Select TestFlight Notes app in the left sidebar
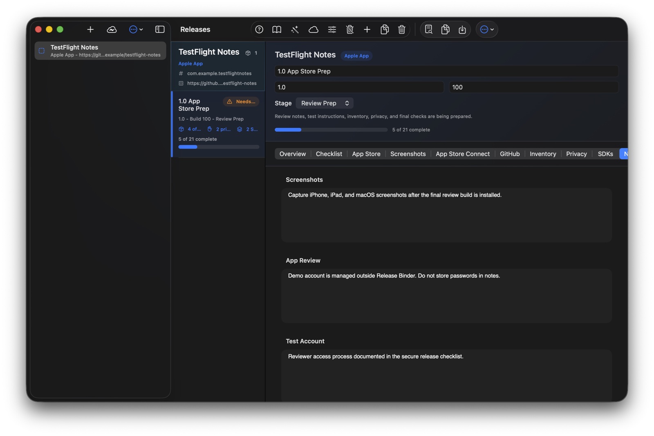The image size is (654, 436). tap(100, 51)
